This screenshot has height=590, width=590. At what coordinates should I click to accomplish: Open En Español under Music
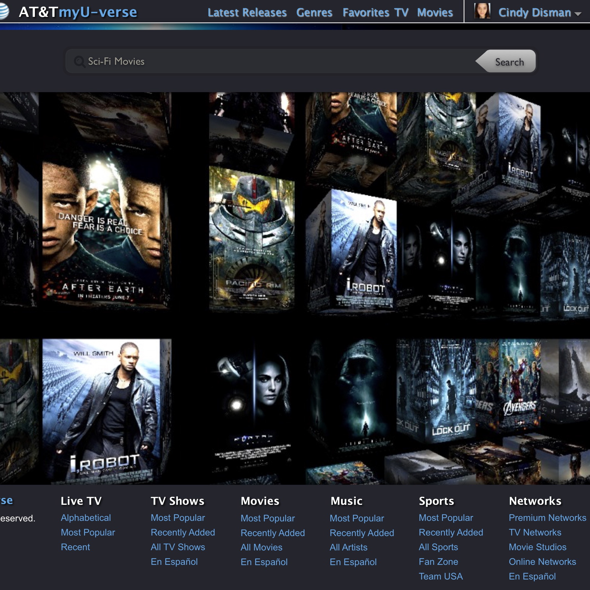353,562
